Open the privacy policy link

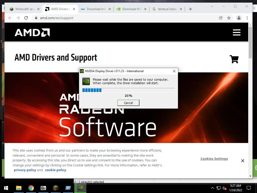point(25,170)
